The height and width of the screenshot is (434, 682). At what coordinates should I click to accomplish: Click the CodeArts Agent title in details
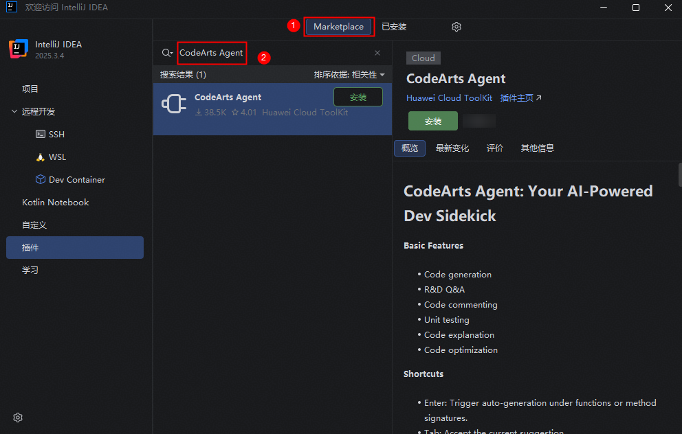coord(455,79)
